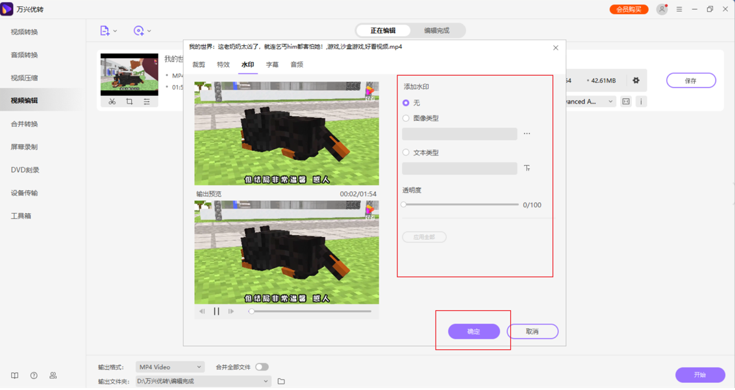Switch to the 音频 audio tab
This screenshot has width=735, height=390.
tap(297, 65)
